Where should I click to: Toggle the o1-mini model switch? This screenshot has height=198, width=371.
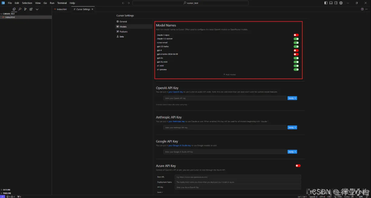tap(296, 66)
